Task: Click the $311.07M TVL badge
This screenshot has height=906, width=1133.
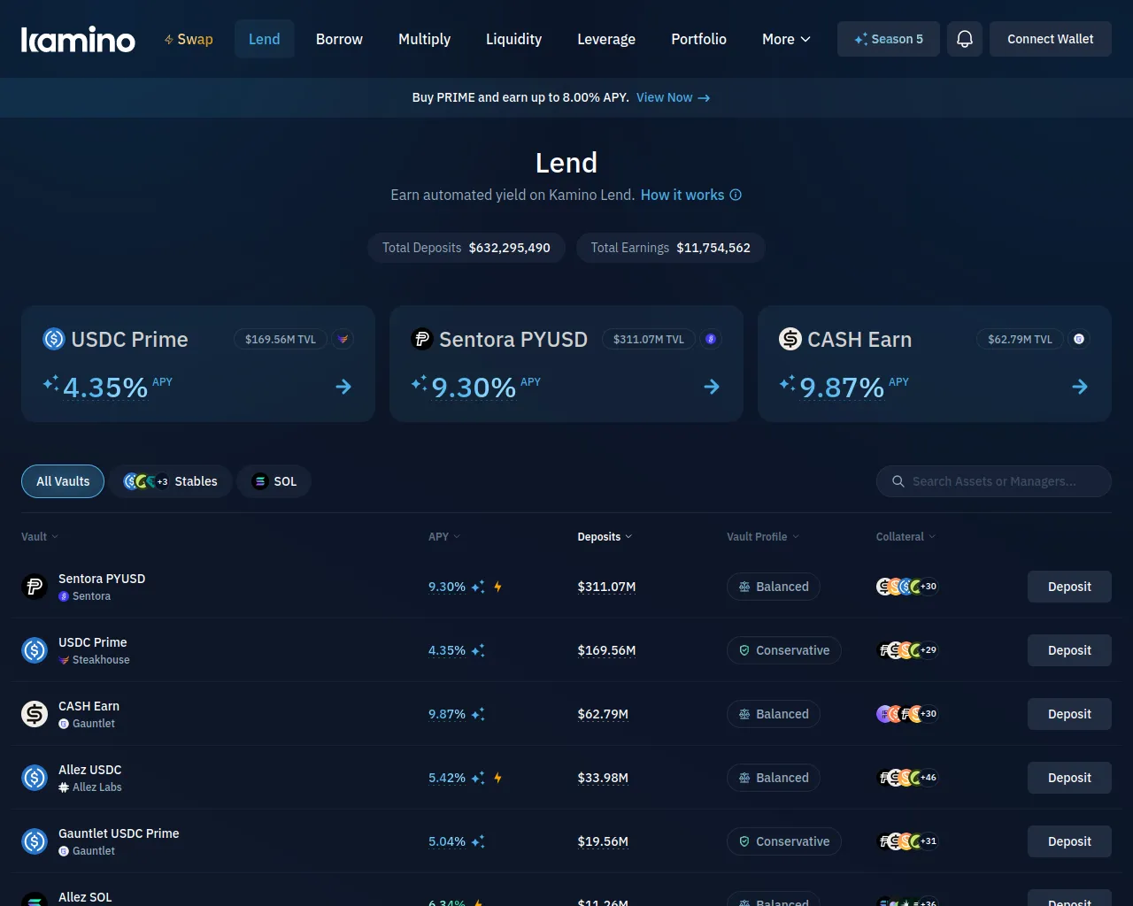Action: [649, 339]
